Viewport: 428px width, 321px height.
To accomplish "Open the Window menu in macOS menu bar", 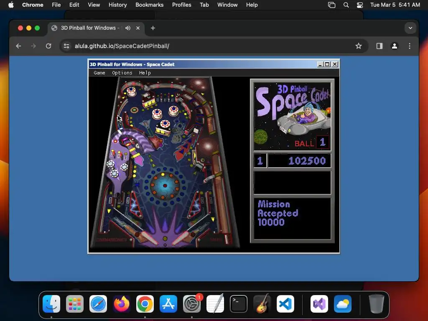I will (x=227, y=5).
